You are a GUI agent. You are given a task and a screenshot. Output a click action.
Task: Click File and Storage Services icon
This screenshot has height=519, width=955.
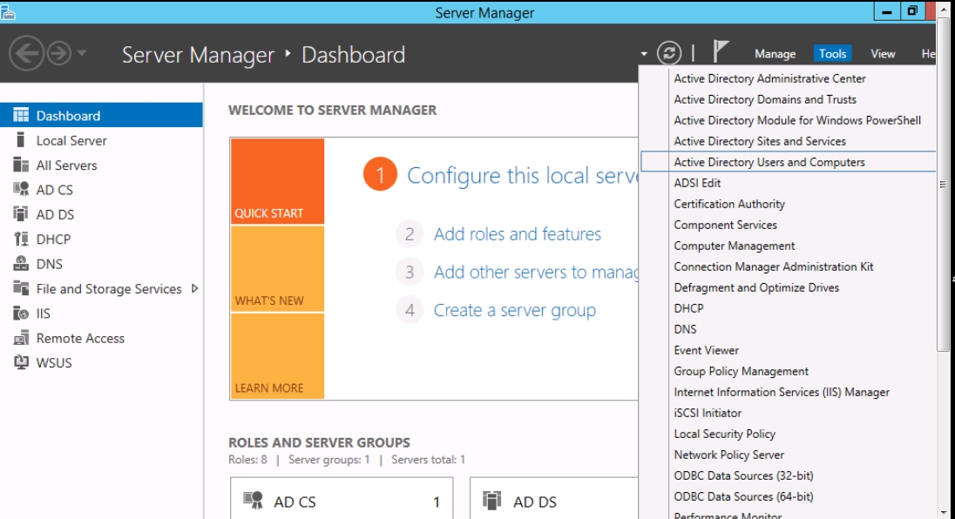[x=21, y=288]
